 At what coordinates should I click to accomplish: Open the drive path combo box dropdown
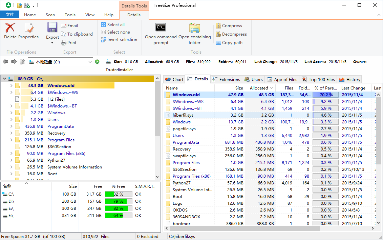point(90,62)
